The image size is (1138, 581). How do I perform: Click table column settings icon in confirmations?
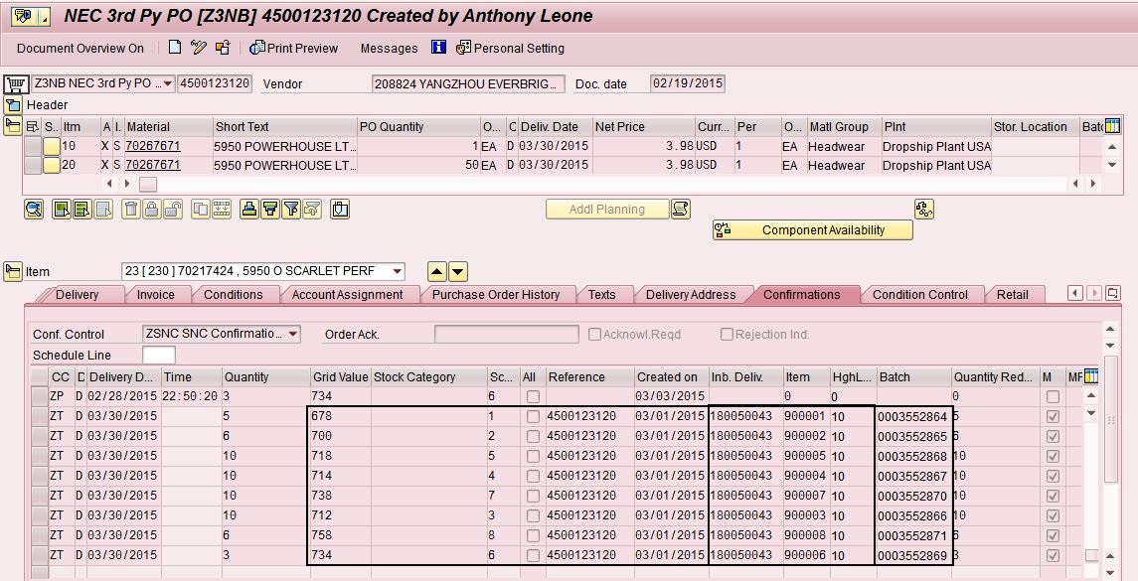(x=1093, y=376)
